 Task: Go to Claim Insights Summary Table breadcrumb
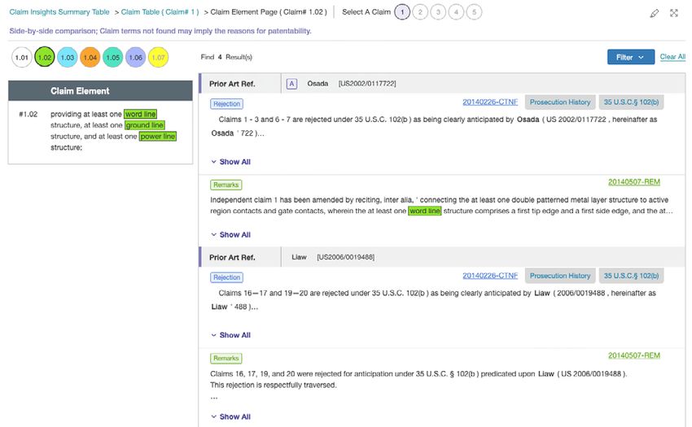click(59, 12)
